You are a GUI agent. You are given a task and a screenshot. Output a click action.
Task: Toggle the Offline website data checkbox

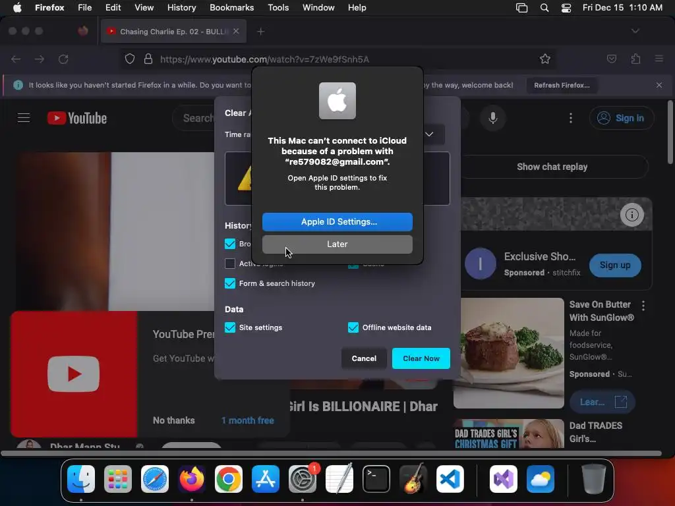[353, 327]
